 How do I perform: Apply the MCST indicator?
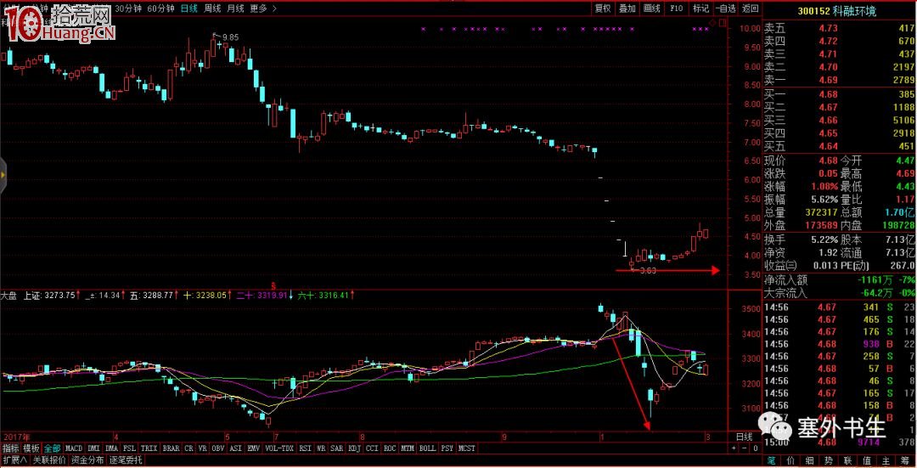467,448
